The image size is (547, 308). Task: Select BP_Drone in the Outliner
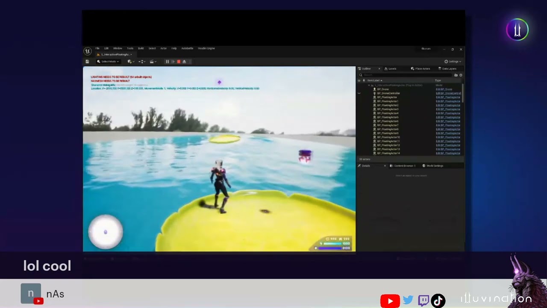383,89
